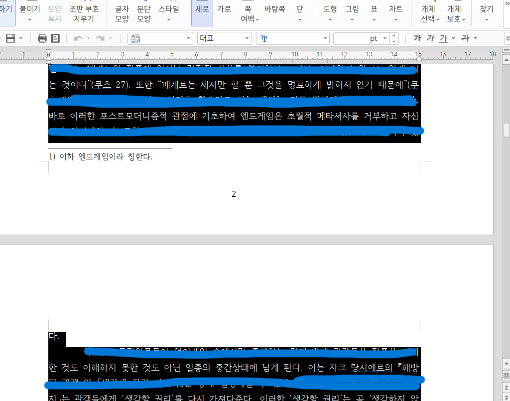Image resolution: width=510 pixels, height=401 pixels.
Task: Expand the toolbar overflow chevron
Action: (508, 38)
